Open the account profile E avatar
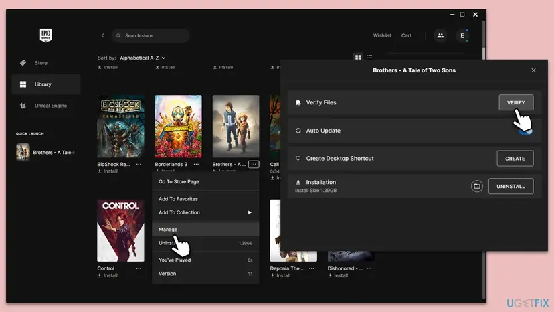The image size is (554, 312). point(462,35)
